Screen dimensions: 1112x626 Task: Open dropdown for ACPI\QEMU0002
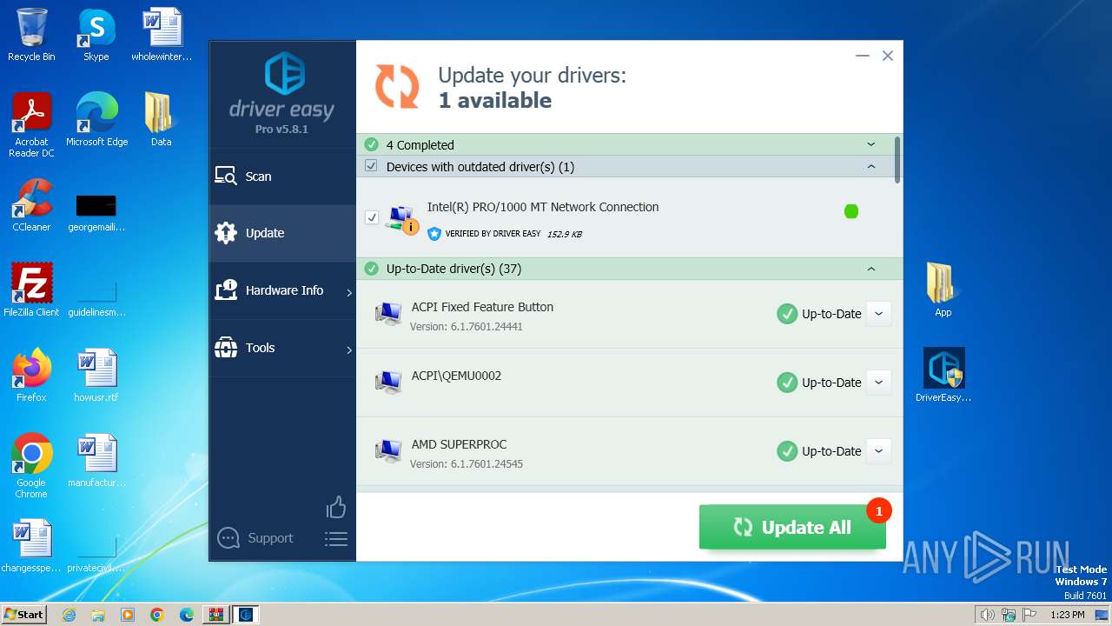tap(878, 383)
